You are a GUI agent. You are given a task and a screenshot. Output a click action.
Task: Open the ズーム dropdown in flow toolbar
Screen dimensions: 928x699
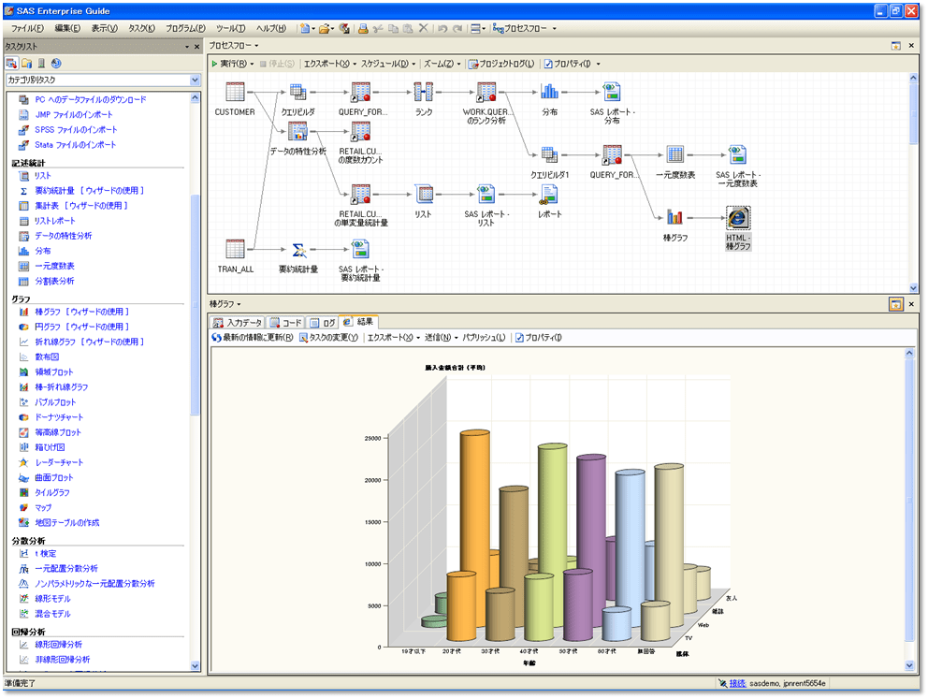(443, 64)
